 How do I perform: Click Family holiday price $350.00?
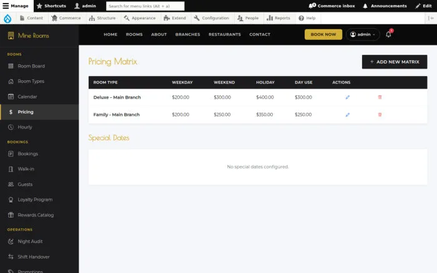[x=265, y=115]
